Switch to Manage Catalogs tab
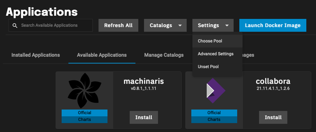Image resolution: width=316 pixels, height=132 pixels. (x=164, y=55)
